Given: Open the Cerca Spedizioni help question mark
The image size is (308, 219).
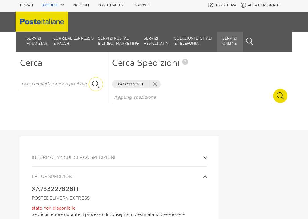Looking at the screenshot, I should click(185, 62).
